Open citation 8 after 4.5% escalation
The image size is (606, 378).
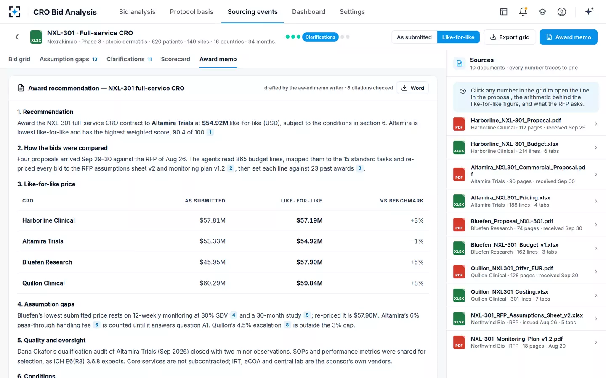287,325
